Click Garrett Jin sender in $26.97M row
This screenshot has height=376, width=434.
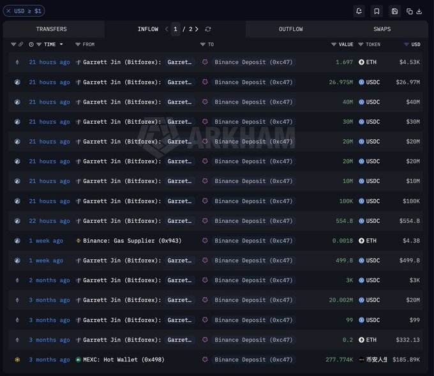point(122,82)
